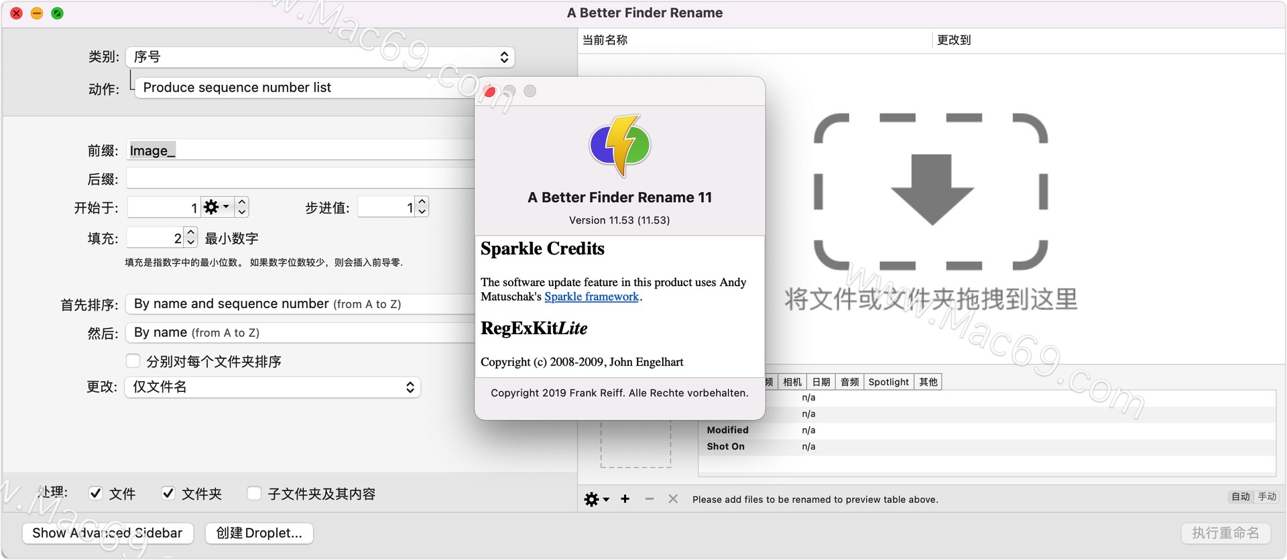Click the 步进值 number field
The height and width of the screenshot is (560, 1287).
pos(386,207)
